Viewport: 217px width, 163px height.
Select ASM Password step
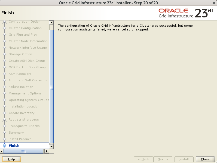20,74
